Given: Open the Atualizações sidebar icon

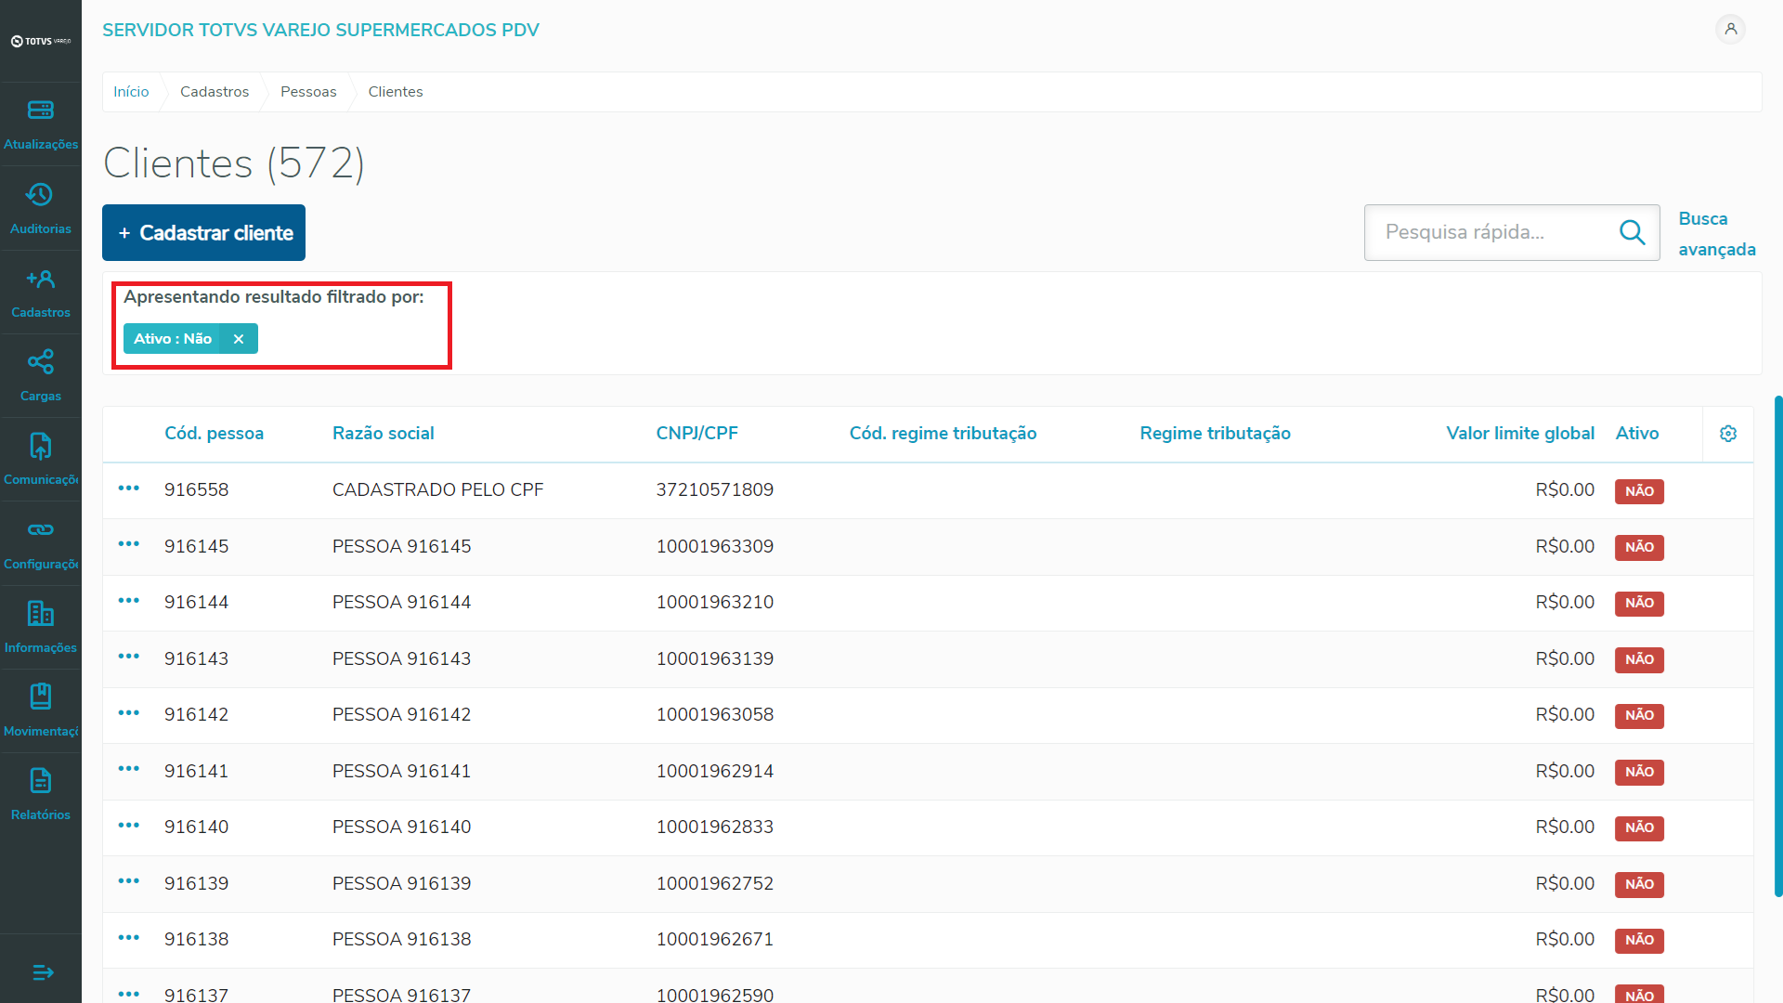Looking at the screenshot, I should pyautogui.click(x=40, y=111).
